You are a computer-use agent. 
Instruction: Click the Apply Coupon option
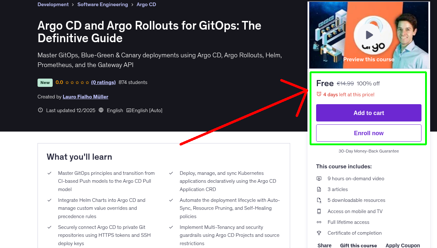(x=403, y=245)
